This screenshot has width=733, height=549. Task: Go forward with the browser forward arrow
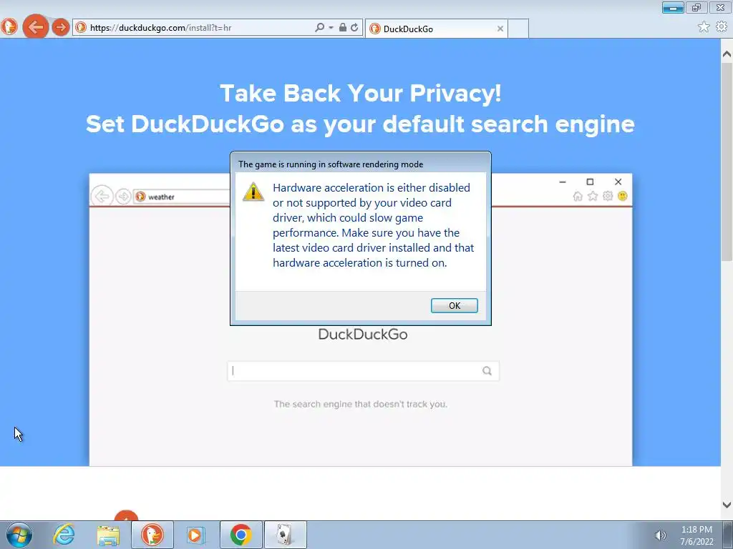[x=60, y=27]
